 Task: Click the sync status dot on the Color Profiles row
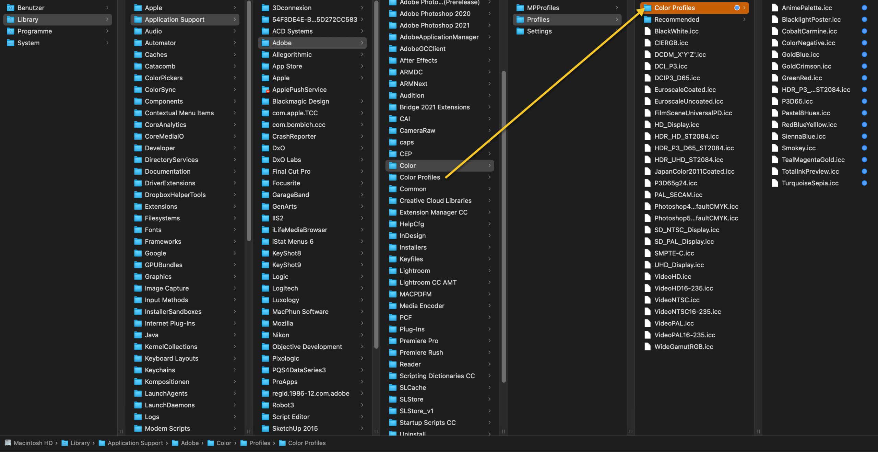click(736, 8)
